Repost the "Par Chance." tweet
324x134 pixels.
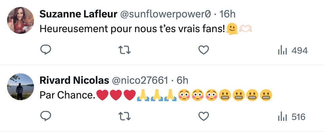[x=125, y=117]
